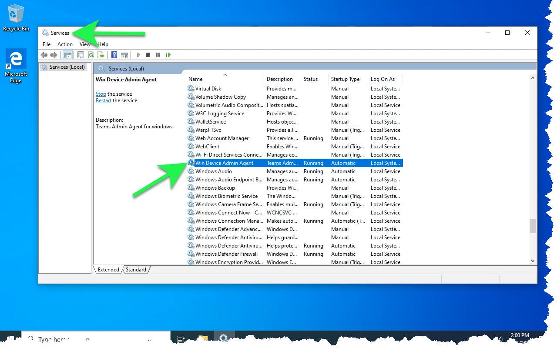This screenshot has width=557, height=348.
Task: Click the Stop Service square icon
Action: click(148, 55)
